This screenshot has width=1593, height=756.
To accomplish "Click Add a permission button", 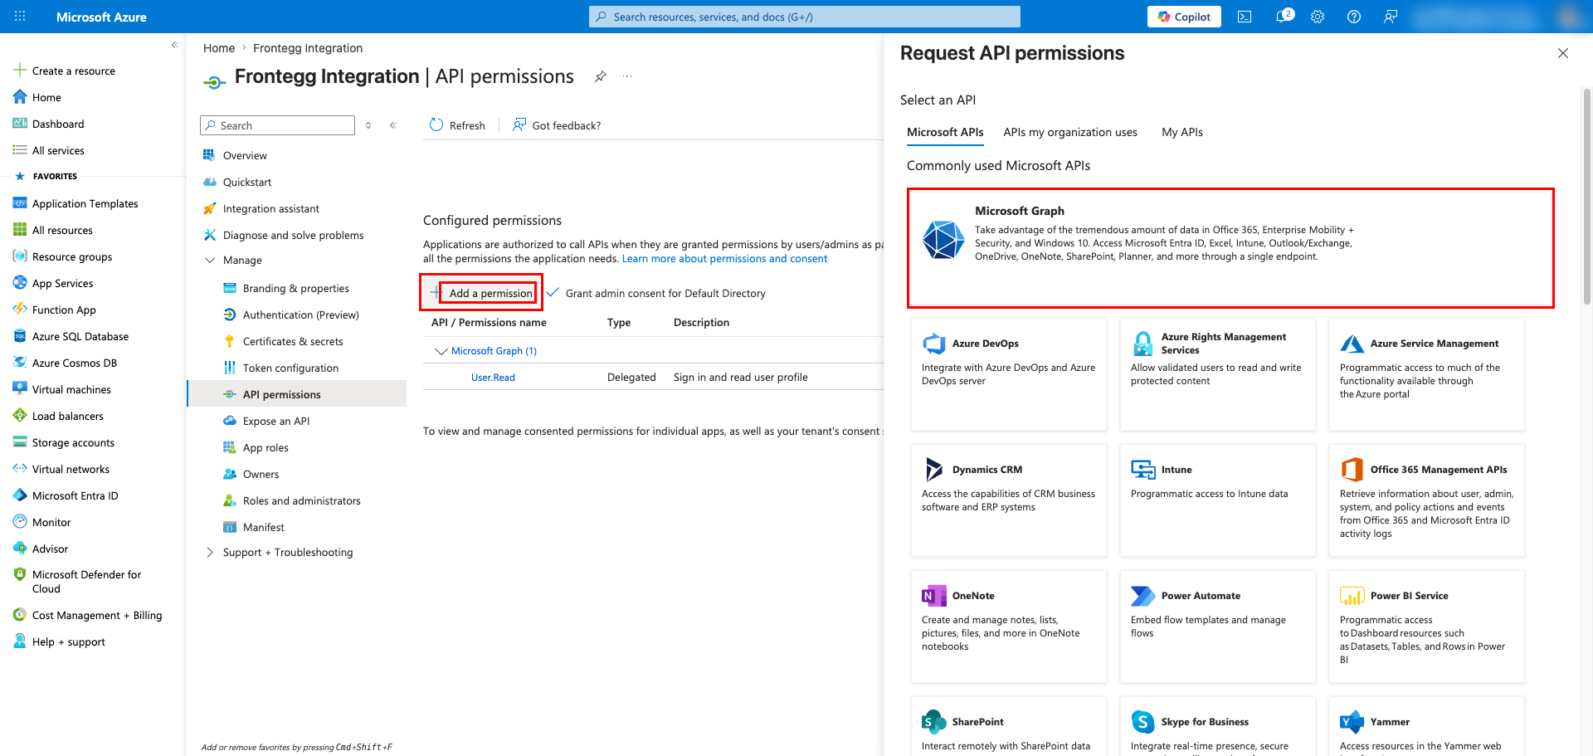I will click(x=481, y=293).
